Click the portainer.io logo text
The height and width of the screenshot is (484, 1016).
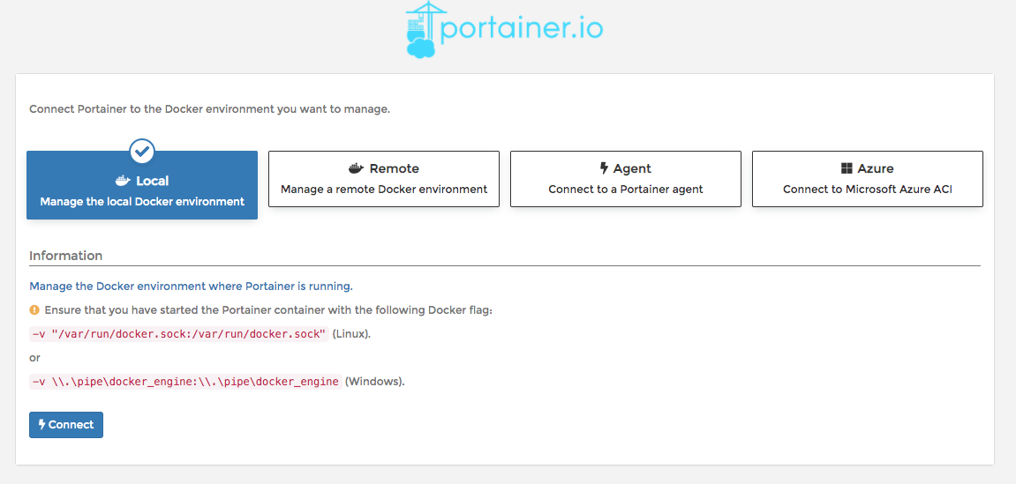click(522, 30)
